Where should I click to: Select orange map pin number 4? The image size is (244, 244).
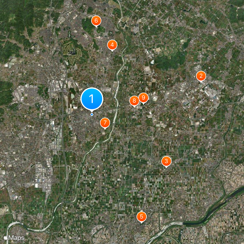(x=112, y=45)
